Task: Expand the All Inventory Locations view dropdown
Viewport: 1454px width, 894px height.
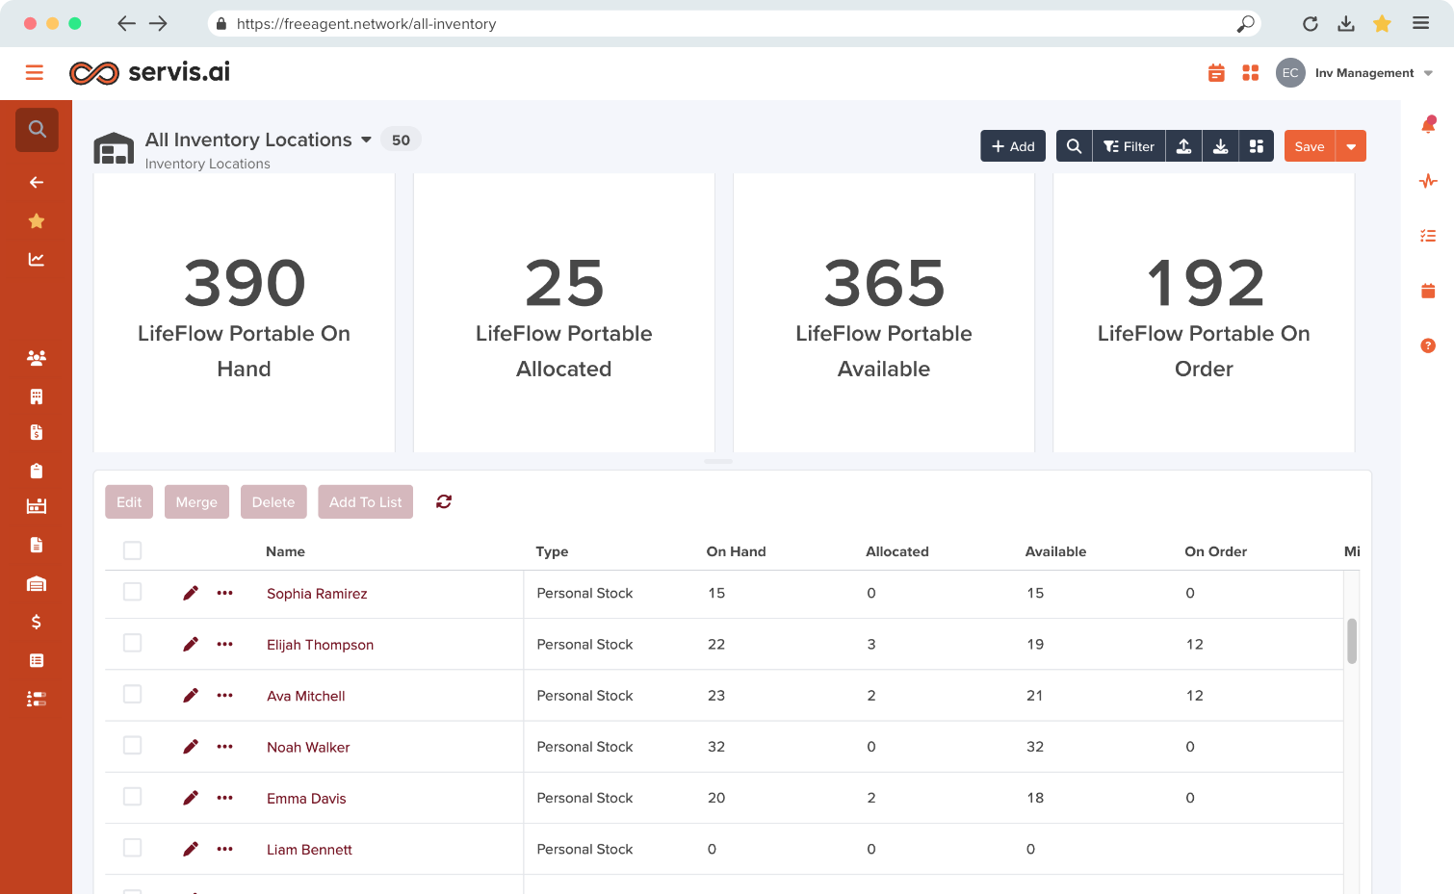Action: (x=366, y=140)
